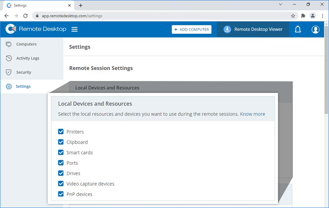Screen dimensions: 329x208
Task: Uncheck the Printers checkbox
Action: pyautogui.click(x=61, y=132)
